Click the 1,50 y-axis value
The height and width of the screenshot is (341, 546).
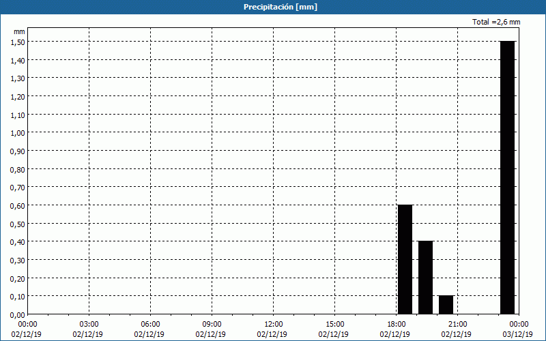coord(18,42)
